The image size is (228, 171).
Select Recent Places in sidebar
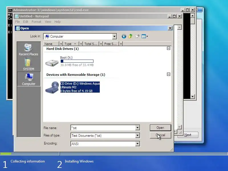pyautogui.click(x=28, y=50)
